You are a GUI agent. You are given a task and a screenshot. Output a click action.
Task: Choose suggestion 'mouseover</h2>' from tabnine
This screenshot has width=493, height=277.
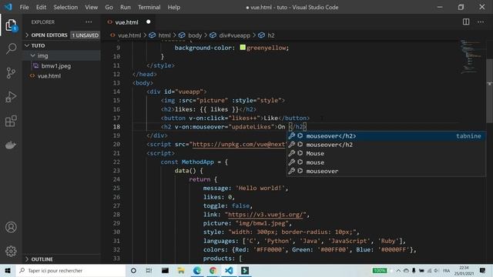point(386,136)
